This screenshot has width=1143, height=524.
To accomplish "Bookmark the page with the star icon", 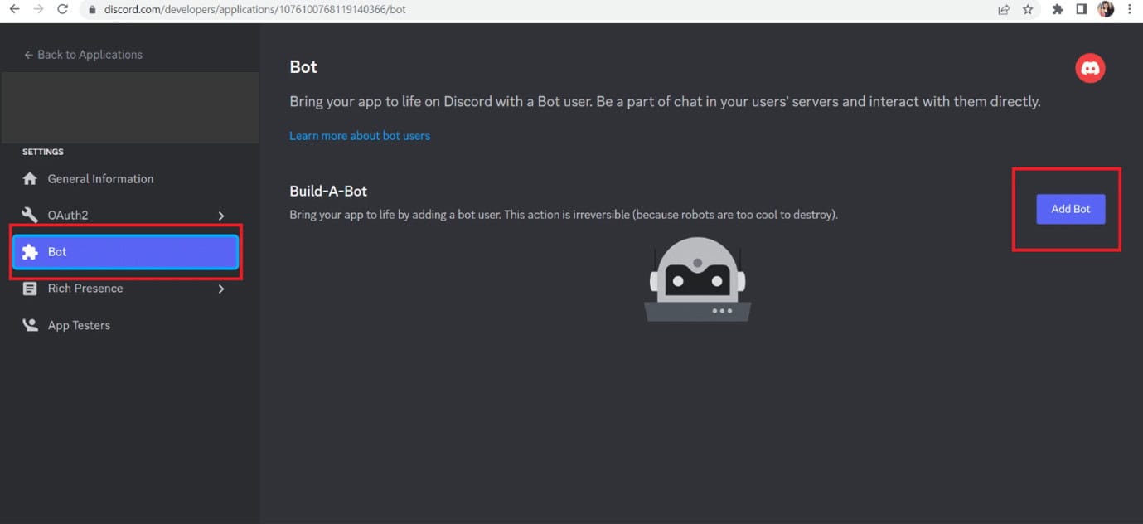I will [1028, 9].
